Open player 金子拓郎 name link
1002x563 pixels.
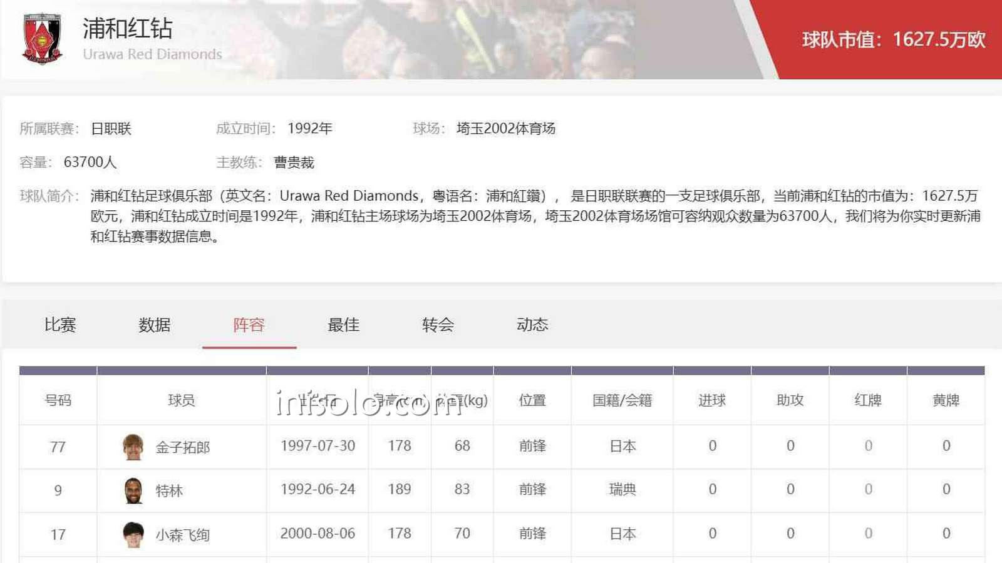[183, 447]
